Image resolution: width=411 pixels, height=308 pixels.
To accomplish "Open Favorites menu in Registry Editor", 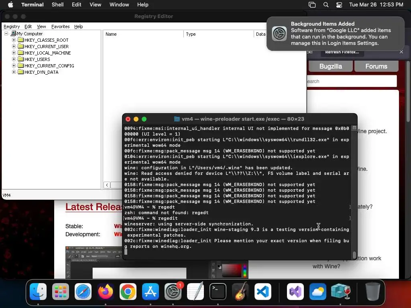I will coord(61,26).
